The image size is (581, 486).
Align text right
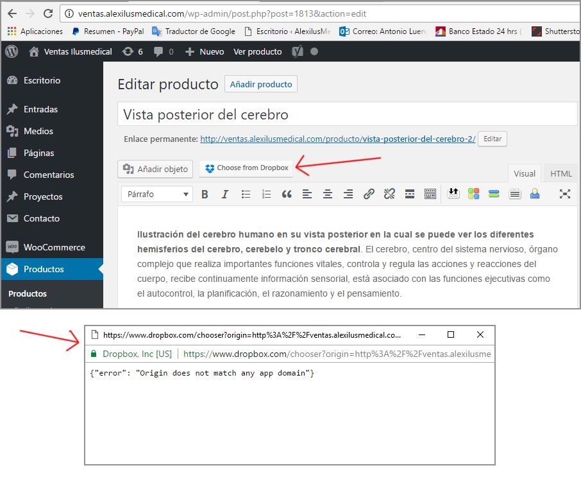click(x=348, y=194)
